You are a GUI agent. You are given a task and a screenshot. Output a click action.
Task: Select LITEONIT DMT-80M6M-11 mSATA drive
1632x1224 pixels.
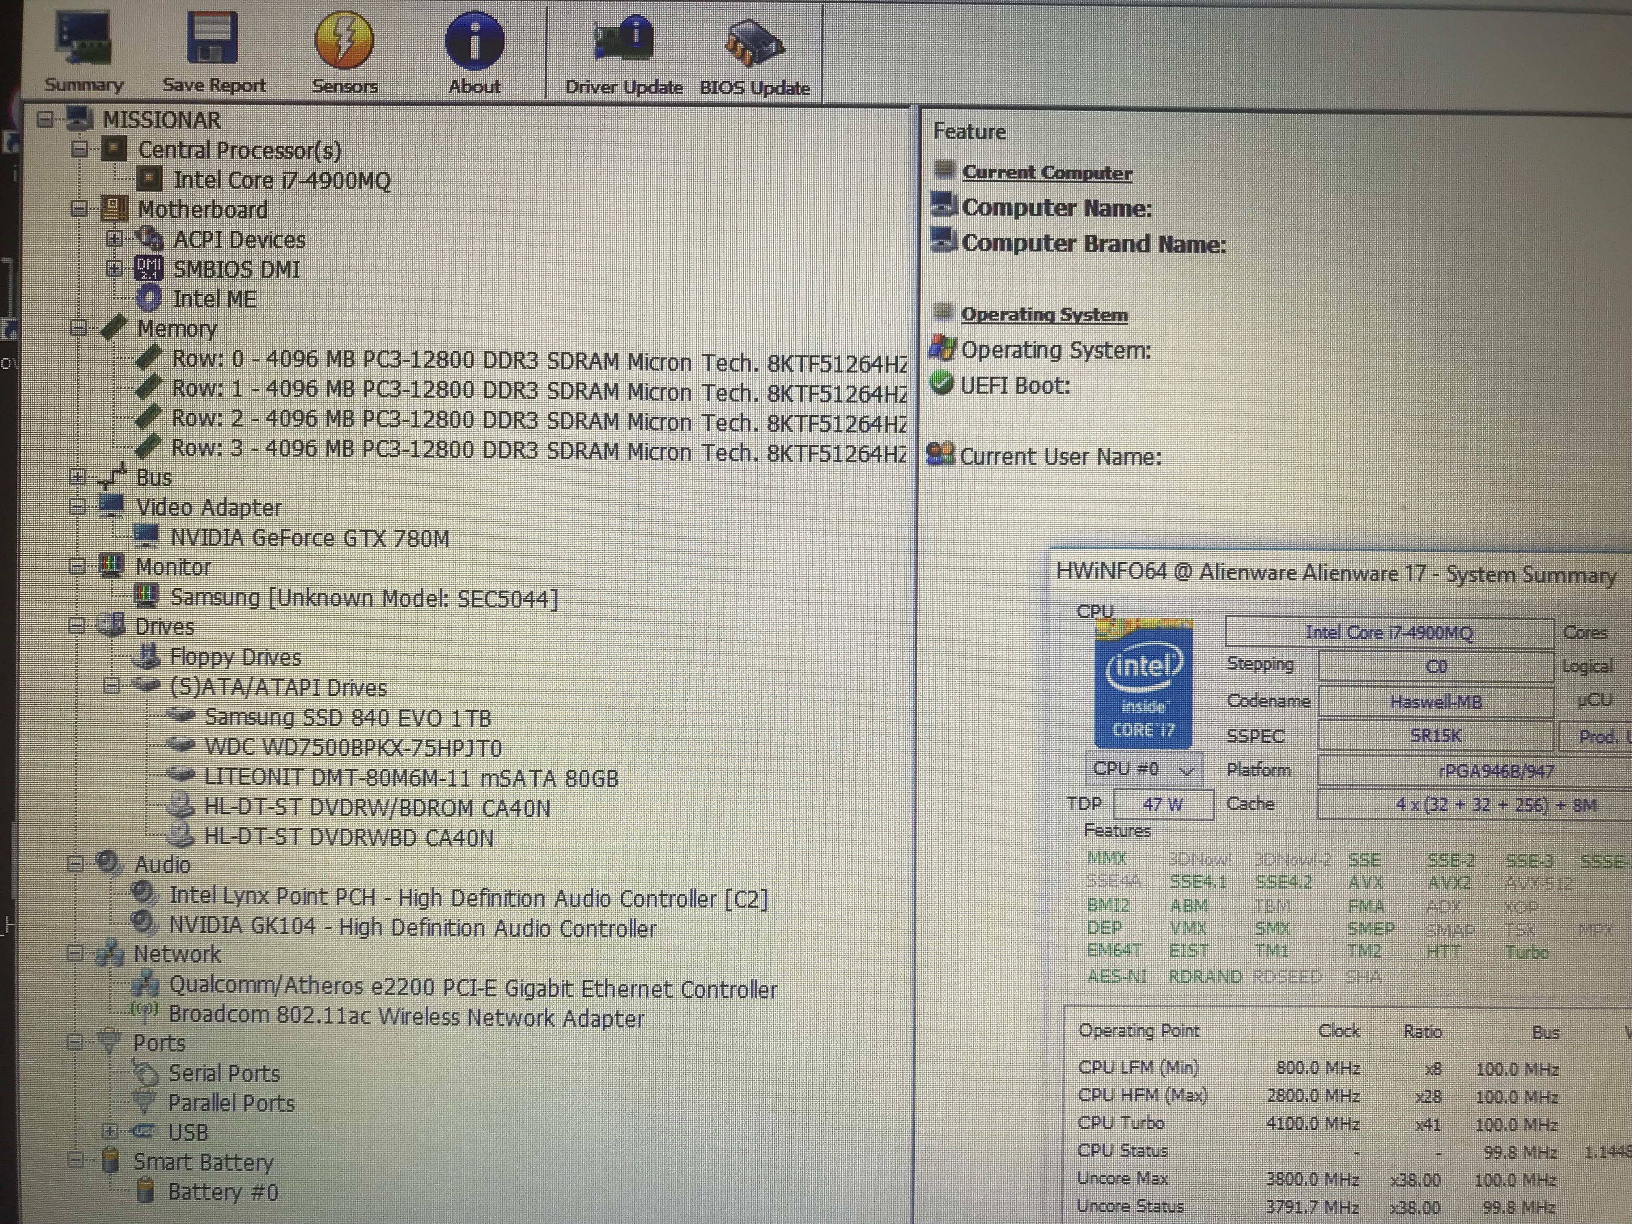coord(411,778)
